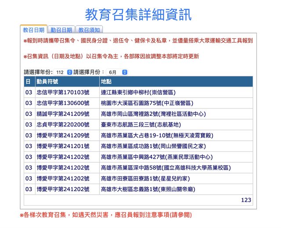The image size is (281, 228).
Task: Click the 忠貞甲字第220200號 cell
Action: [62, 125]
